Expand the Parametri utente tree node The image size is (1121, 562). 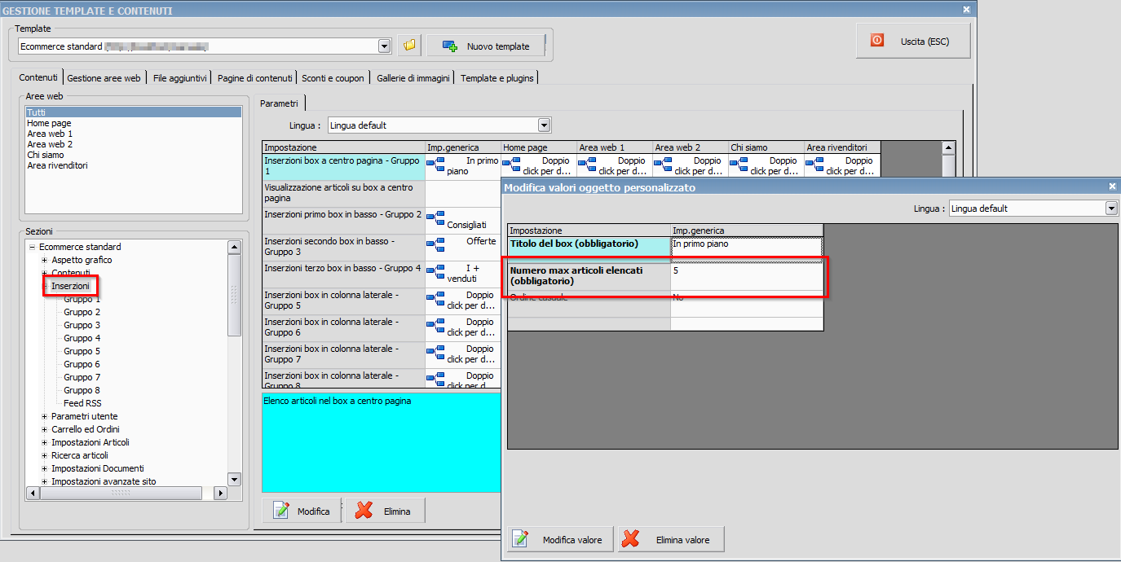coord(44,416)
